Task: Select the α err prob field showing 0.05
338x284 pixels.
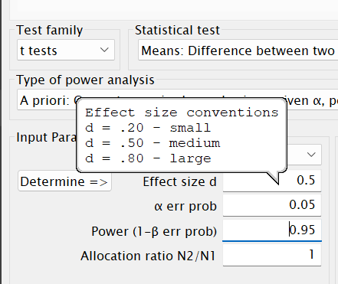Action: (x=272, y=205)
